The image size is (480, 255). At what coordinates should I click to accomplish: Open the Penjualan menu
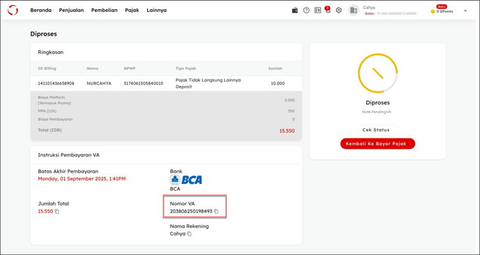tap(71, 10)
